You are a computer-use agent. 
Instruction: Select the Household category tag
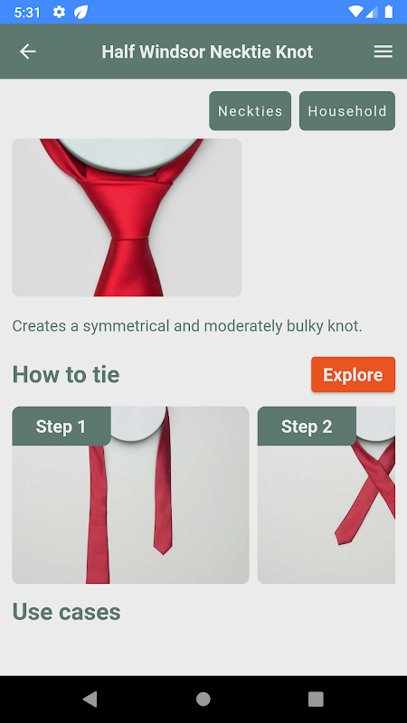coord(347,110)
